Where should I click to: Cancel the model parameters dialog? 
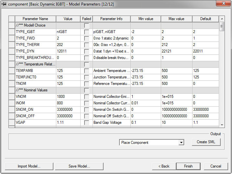click(x=215, y=166)
